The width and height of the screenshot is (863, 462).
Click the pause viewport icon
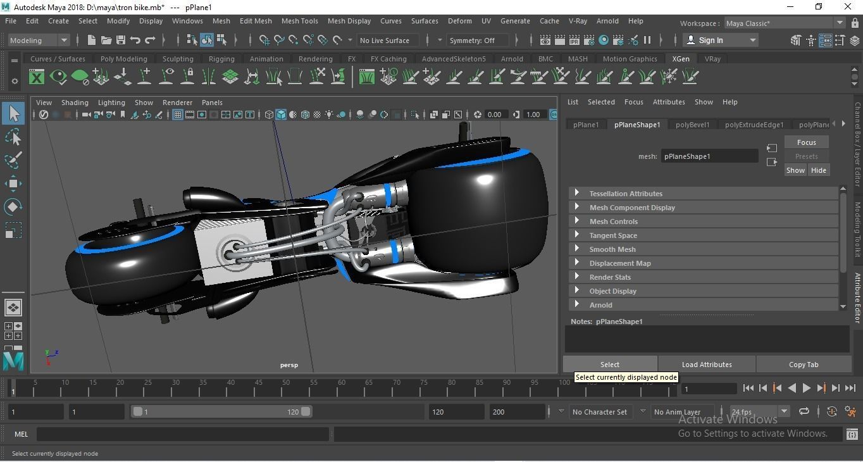(647, 41)
